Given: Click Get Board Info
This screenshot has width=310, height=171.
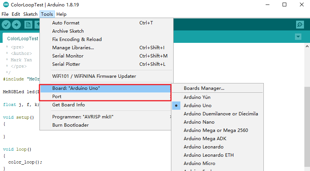Looking at the screenshot, I should click(x=106, y=105).
